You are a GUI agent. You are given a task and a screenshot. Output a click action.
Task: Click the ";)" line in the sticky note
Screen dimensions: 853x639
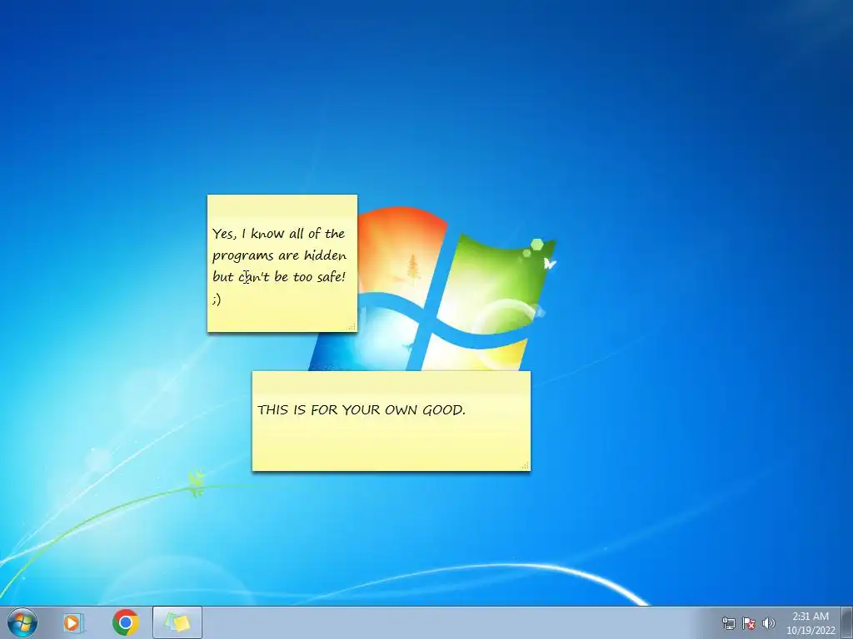[x=217, y=299]
